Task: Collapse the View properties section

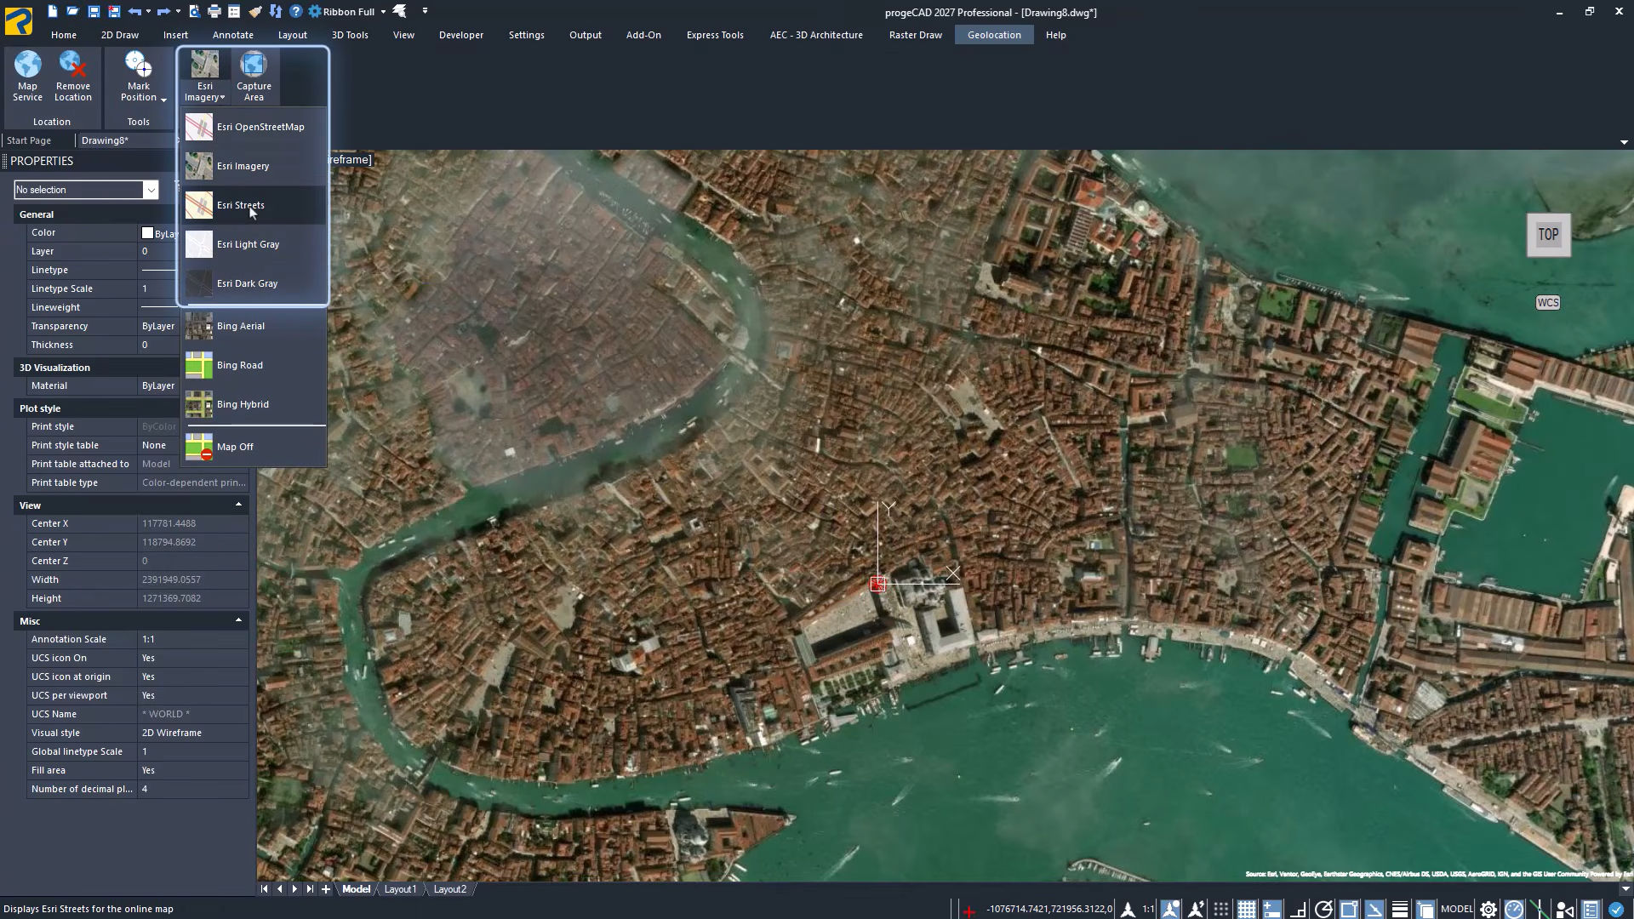Action: coord(238,505)
